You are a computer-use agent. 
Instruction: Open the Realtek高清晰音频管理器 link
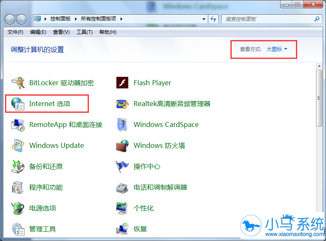point(172,104)
